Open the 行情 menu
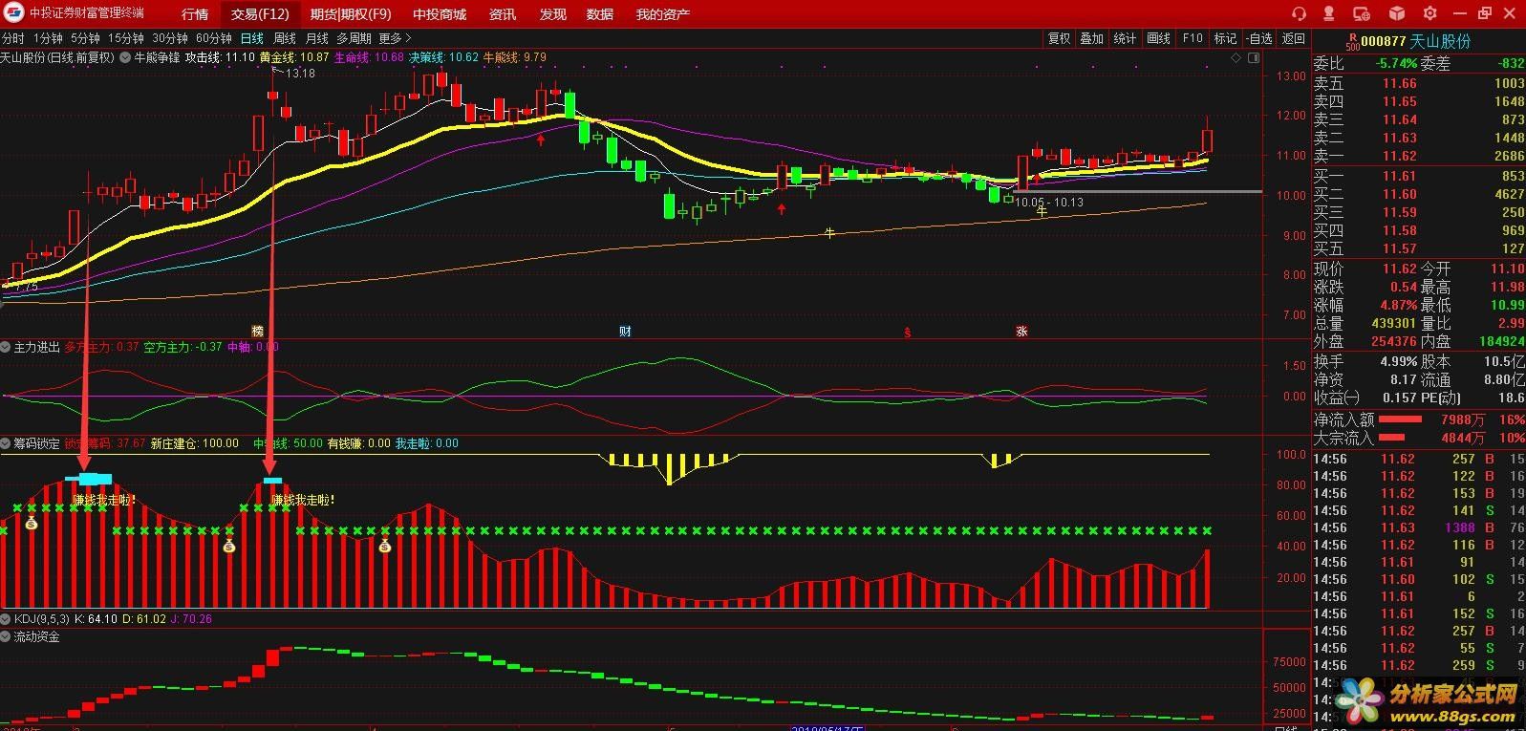The height and width of the screenshot is (731, 1526). pyautogui.click(x=195, y=14)
